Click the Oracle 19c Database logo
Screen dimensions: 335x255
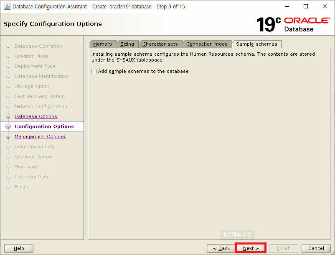coord(293,24)
